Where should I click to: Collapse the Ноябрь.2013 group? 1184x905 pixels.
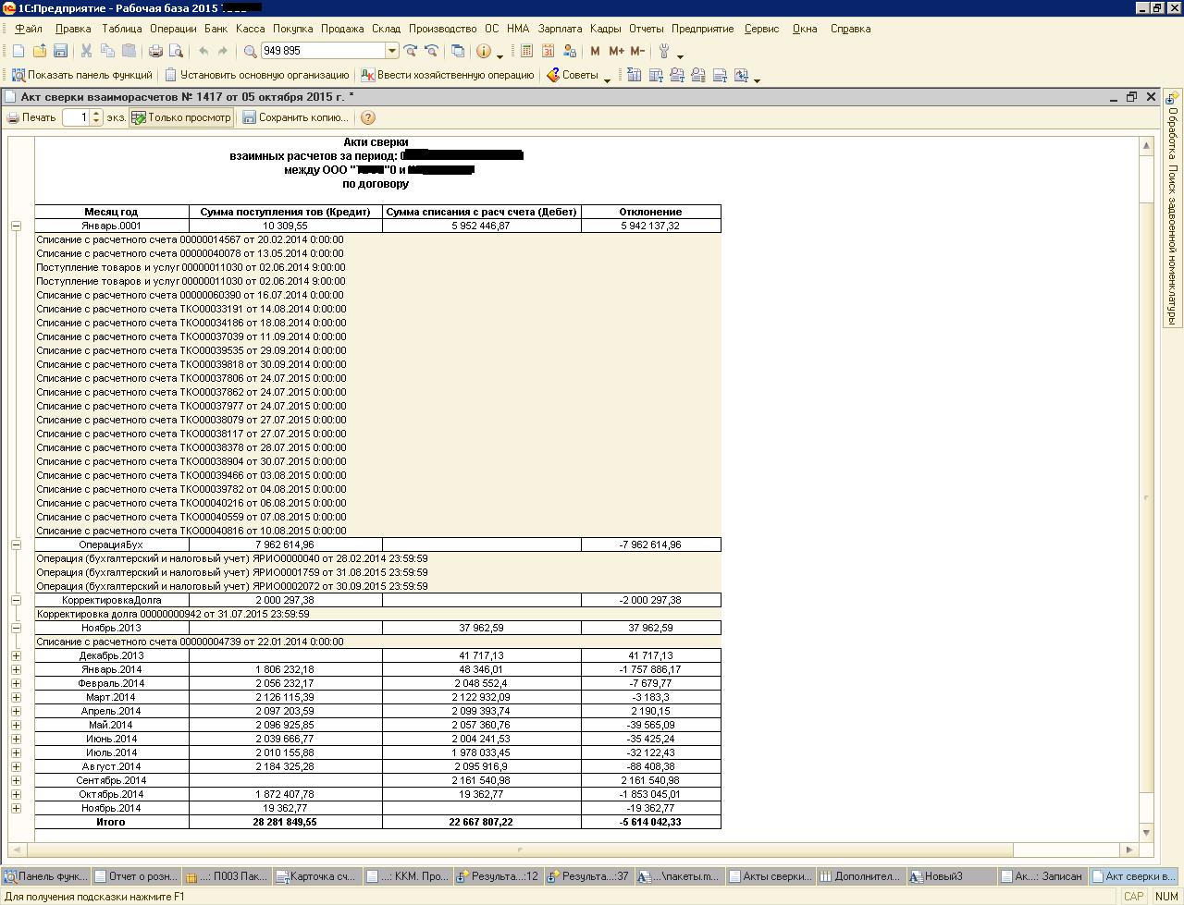(x=16, y=628)
